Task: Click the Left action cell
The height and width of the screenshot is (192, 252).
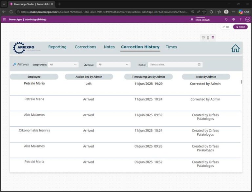Action: click(x=89, y=84)
